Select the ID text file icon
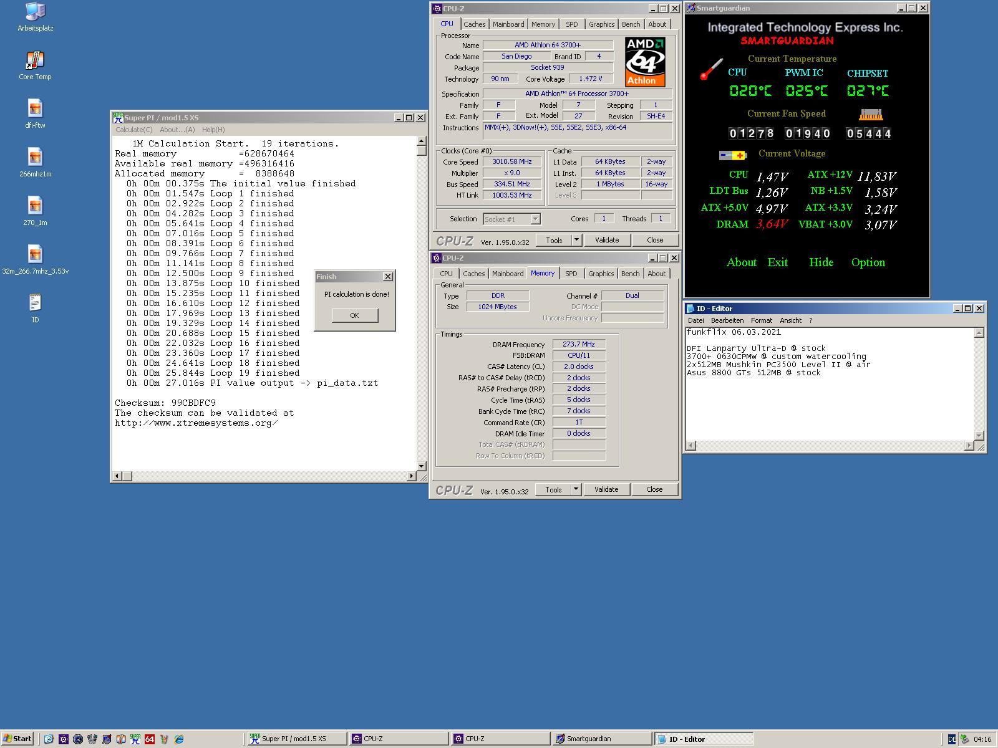This screenshot has width=998, height=748. pyautogui.click(x=35, y=309)
